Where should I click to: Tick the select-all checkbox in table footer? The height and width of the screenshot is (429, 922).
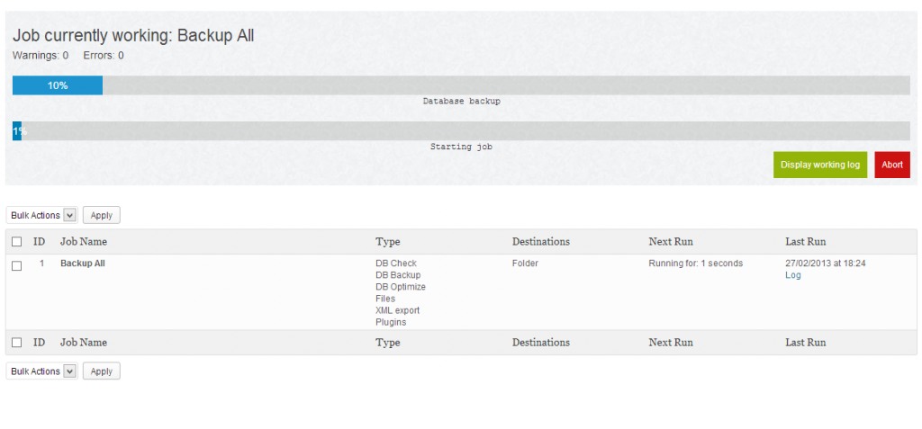pos(17,343)
